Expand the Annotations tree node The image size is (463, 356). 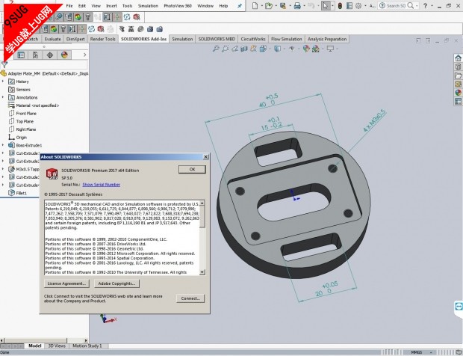[x=3, y=97]
